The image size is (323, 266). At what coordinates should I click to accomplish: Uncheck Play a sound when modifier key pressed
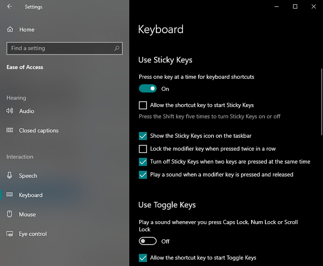point(143,175)
